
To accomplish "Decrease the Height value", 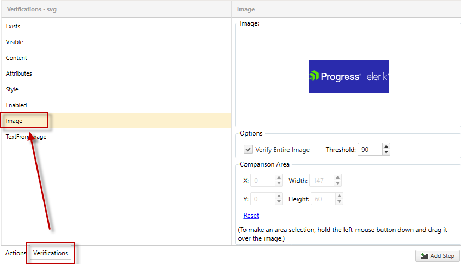I will point(340,202).
